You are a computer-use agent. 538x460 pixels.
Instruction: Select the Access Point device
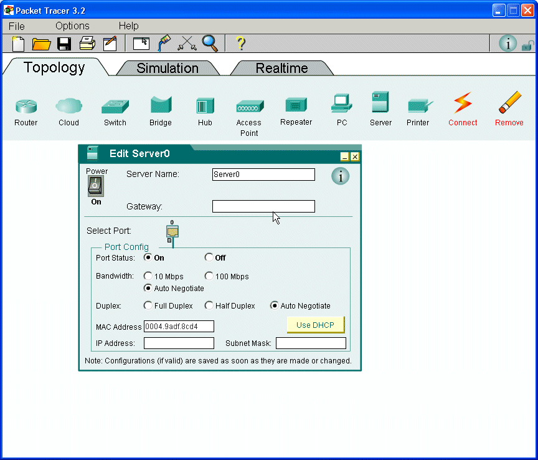pos(249,118)
